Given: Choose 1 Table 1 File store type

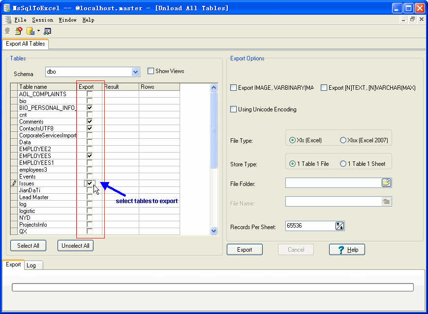Looking at the screenshot, I should [292, 164].
